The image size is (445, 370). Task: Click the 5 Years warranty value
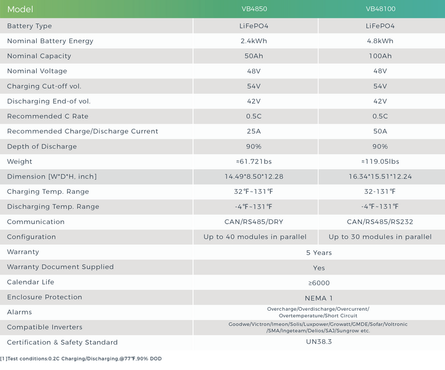coord(319,253)
